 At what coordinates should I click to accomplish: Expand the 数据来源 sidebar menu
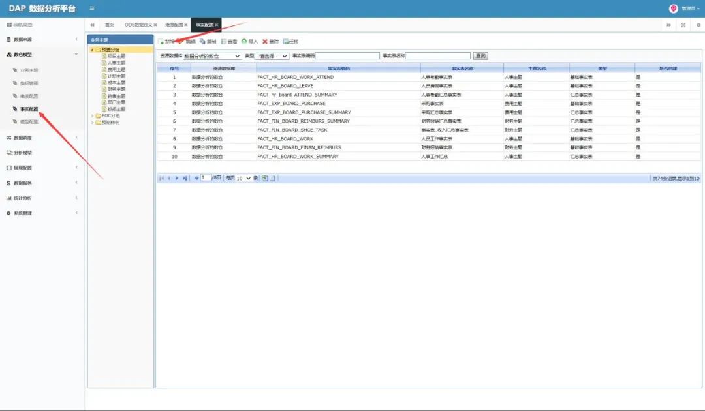pos(42,40)
